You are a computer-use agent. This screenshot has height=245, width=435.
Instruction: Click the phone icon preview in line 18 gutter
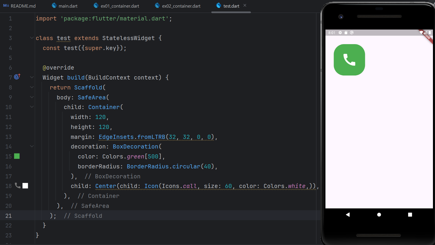[18, 185]
